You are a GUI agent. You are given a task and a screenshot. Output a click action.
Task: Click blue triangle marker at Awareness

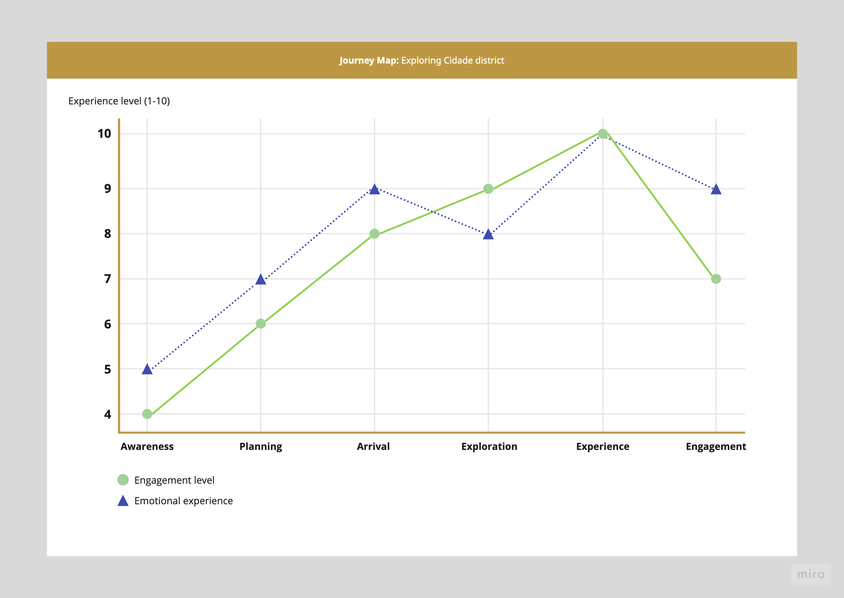(x=147, y=369)
